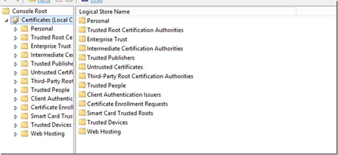Image resolution: width=338 pixels, height=155 pixels.
Task: Select Certificate Enroll… label in tree
Action: tap(52, 107)
